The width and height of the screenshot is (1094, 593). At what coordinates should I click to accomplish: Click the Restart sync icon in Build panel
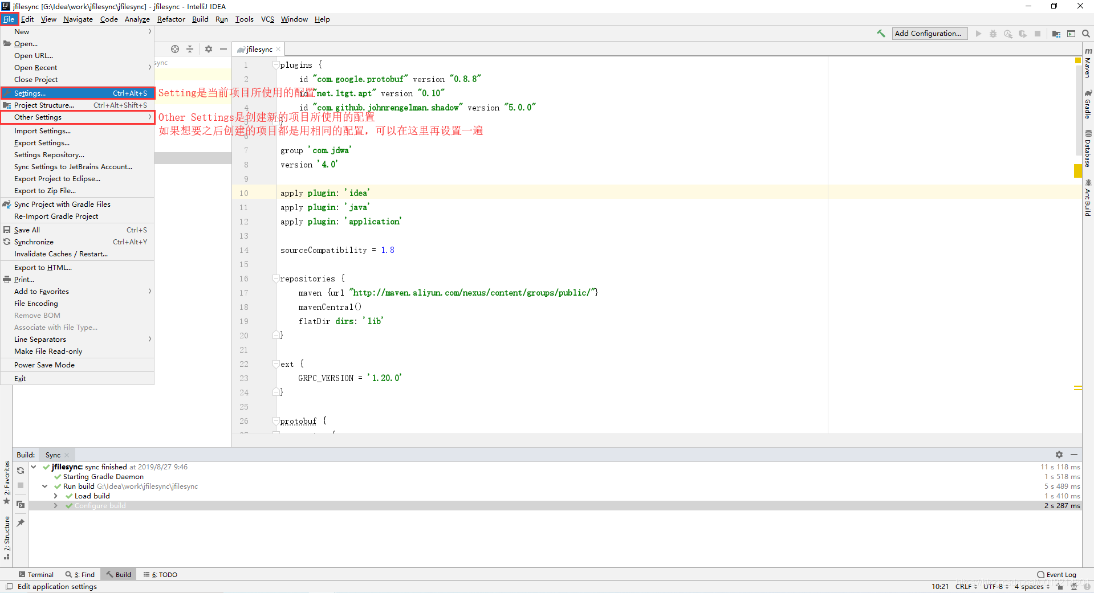click(x=21, y=471)
